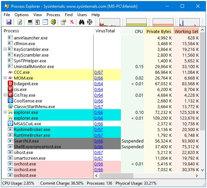Viewport: 207px width, 188px height.
Task: Open CCC.exe VirusTotal result 0/67
Action: 99,72
